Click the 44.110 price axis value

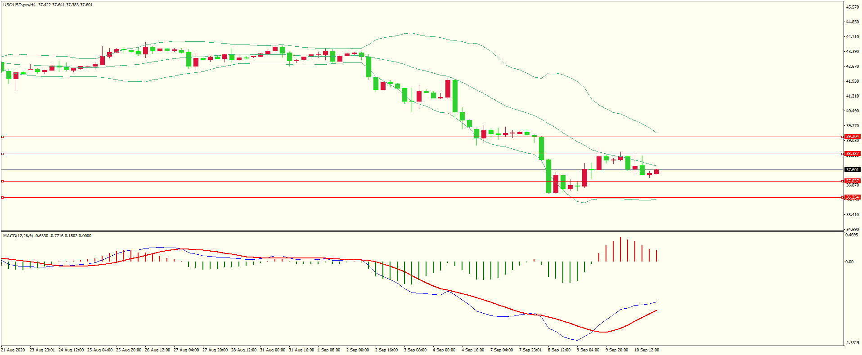pos(853,37)
